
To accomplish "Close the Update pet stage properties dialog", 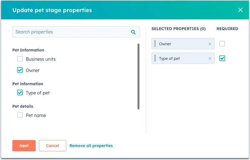I will [x=240, y=10].
